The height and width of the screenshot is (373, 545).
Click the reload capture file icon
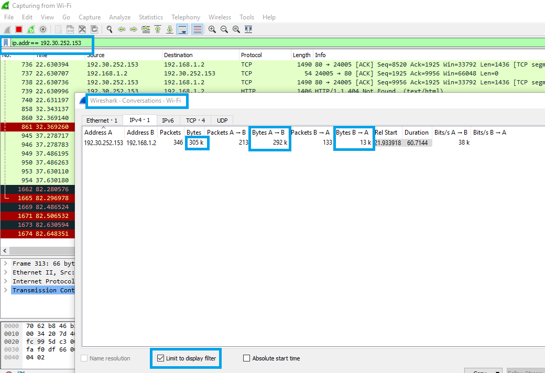[x=94, y=29]
